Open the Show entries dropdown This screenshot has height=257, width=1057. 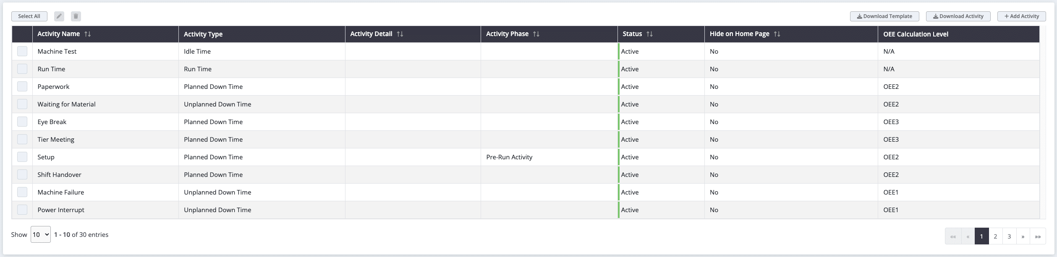[x=40, y=234]
